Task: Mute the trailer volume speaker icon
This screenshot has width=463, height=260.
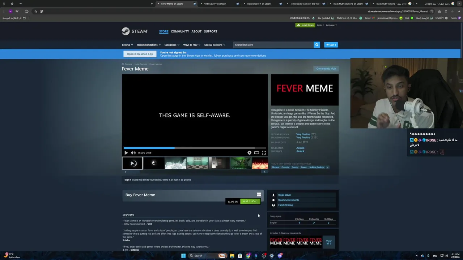Action: click(x=133, y=153)
